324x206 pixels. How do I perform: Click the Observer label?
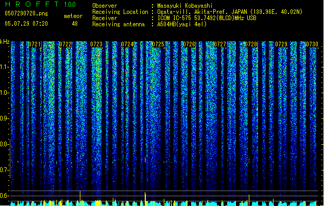click(105, 6)
